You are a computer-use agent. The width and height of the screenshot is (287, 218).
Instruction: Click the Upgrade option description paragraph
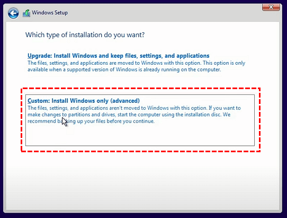(x=137, y=66)
